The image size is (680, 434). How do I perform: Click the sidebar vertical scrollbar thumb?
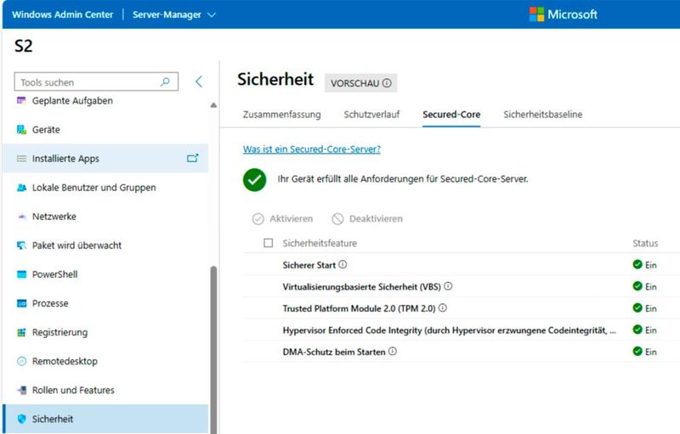tap(213, 349)
